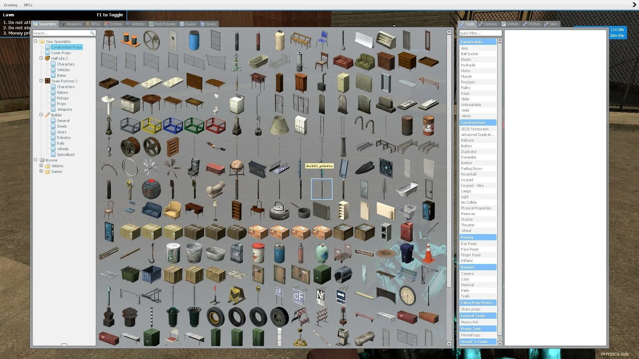Click the tool list scrollbar down arrow
This screenshot has height=359, width=639.
tap(499, 344)
